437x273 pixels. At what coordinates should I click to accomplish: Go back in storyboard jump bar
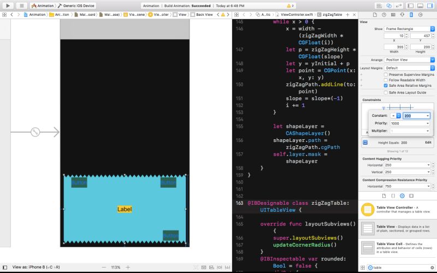point(11,15)
